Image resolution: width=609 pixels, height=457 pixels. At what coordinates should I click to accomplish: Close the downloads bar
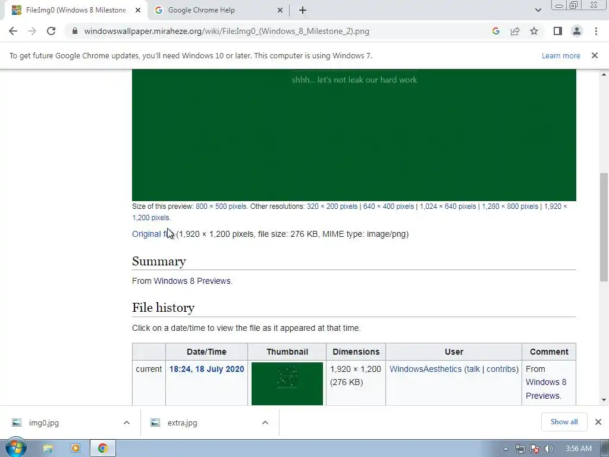598,422
